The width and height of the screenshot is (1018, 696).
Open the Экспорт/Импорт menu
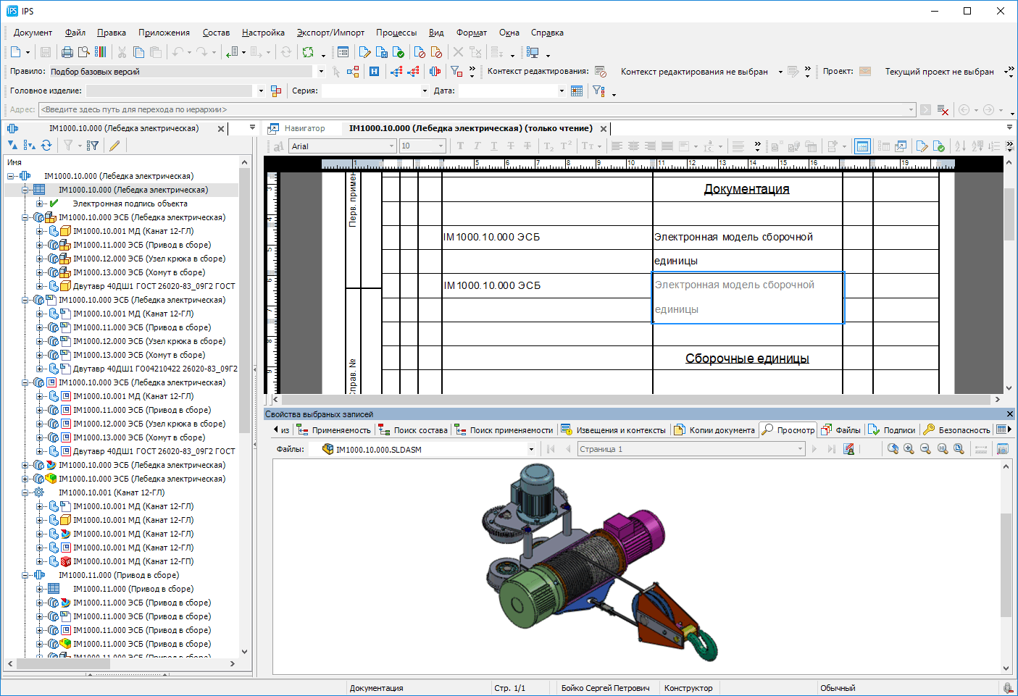[330, 33]
